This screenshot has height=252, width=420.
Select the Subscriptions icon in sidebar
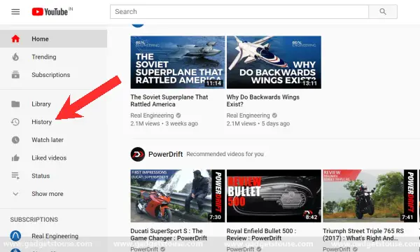(x=15, y=75)
